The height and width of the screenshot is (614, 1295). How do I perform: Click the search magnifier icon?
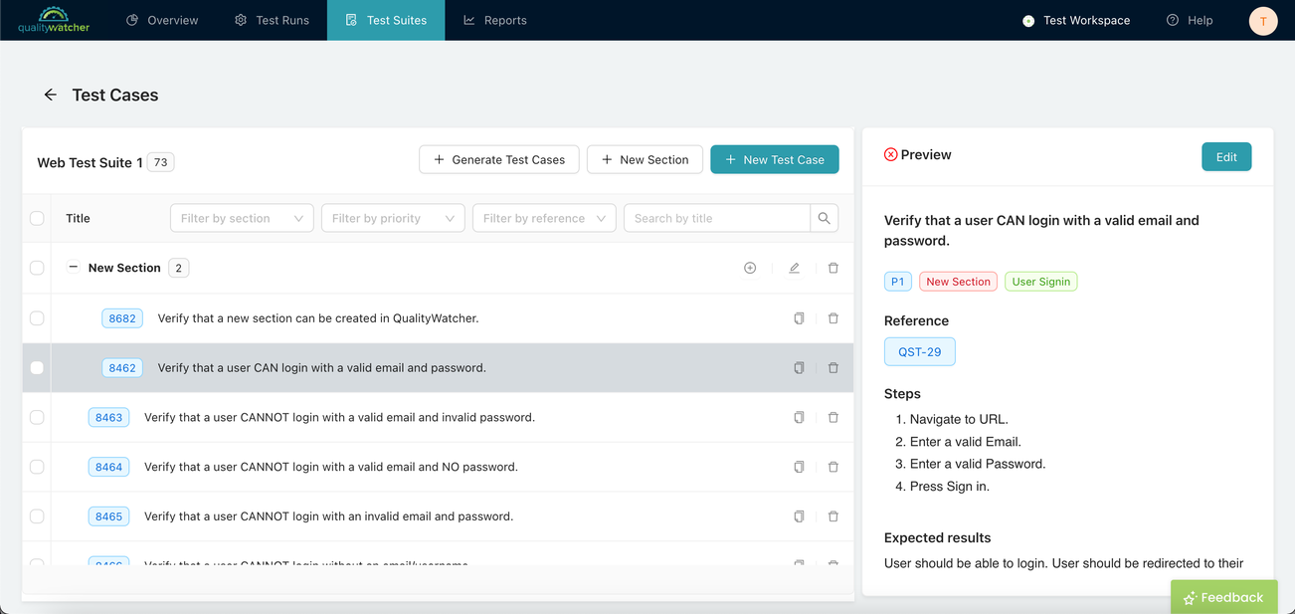(824, 218)
